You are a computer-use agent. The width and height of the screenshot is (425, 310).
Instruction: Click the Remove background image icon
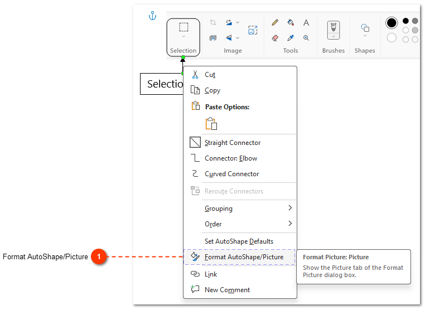click(213, 38)
